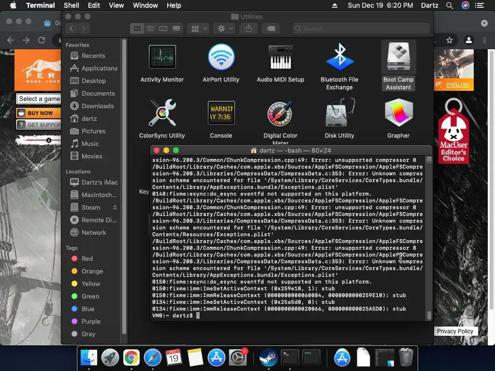The width and height of the screenshot is (495, 371).
Task: Open Documents from the sidebar
Action: click(x=93, y=94)
